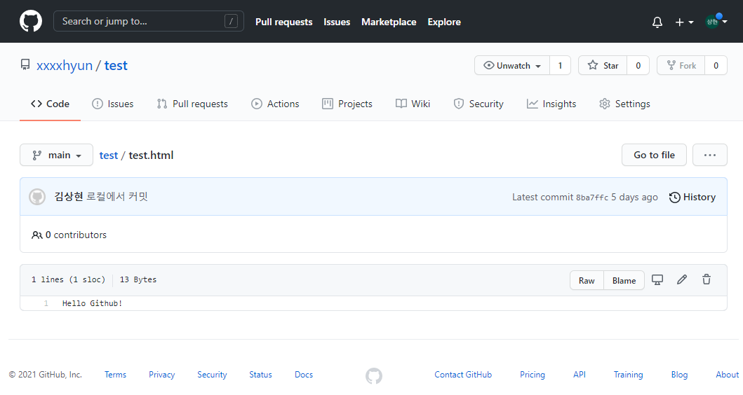Open Pull requests in top navigation bar
743x395 pixels.
point(284,22)
